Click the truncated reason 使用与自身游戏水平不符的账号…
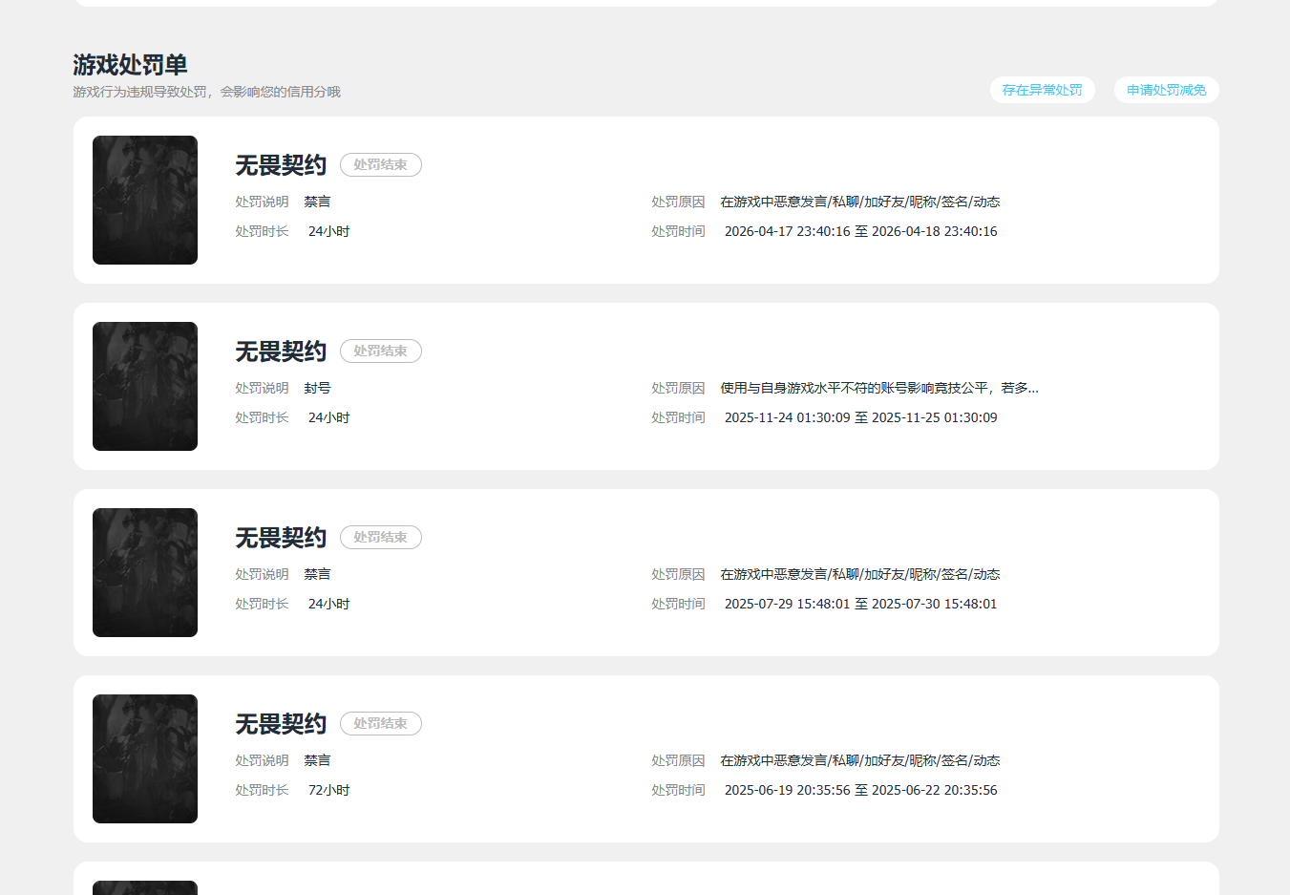The height and width of the screenshot is (895, 1290). [879, 388]
